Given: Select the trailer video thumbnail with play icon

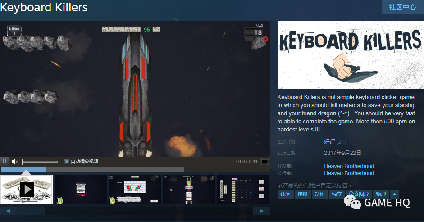Looking at the screenshot, I should pyautogui.click(x=27, y=190).
